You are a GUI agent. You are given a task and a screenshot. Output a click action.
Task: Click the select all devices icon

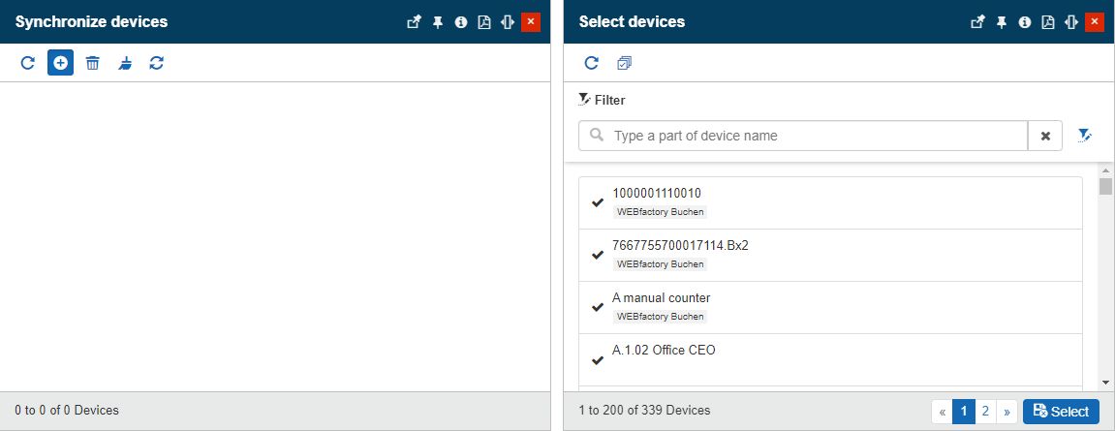click(x=624, y=63)
